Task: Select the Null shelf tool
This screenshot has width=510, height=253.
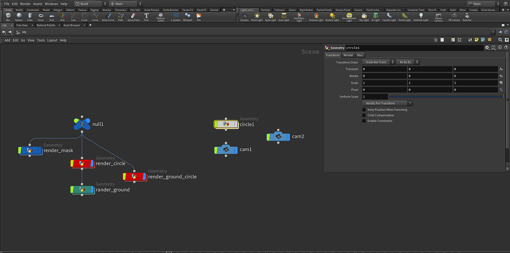Action: (63, 17)
